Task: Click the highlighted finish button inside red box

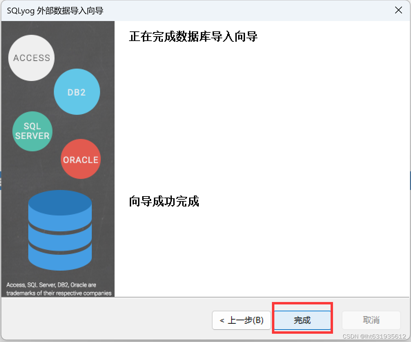Action: point(302,320)
